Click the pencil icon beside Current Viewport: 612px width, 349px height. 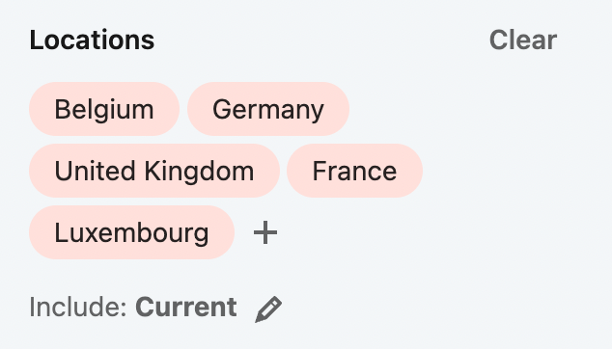point(268,309)
